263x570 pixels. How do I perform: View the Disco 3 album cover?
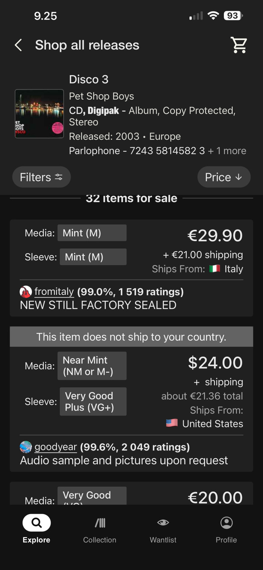(39, 114)
